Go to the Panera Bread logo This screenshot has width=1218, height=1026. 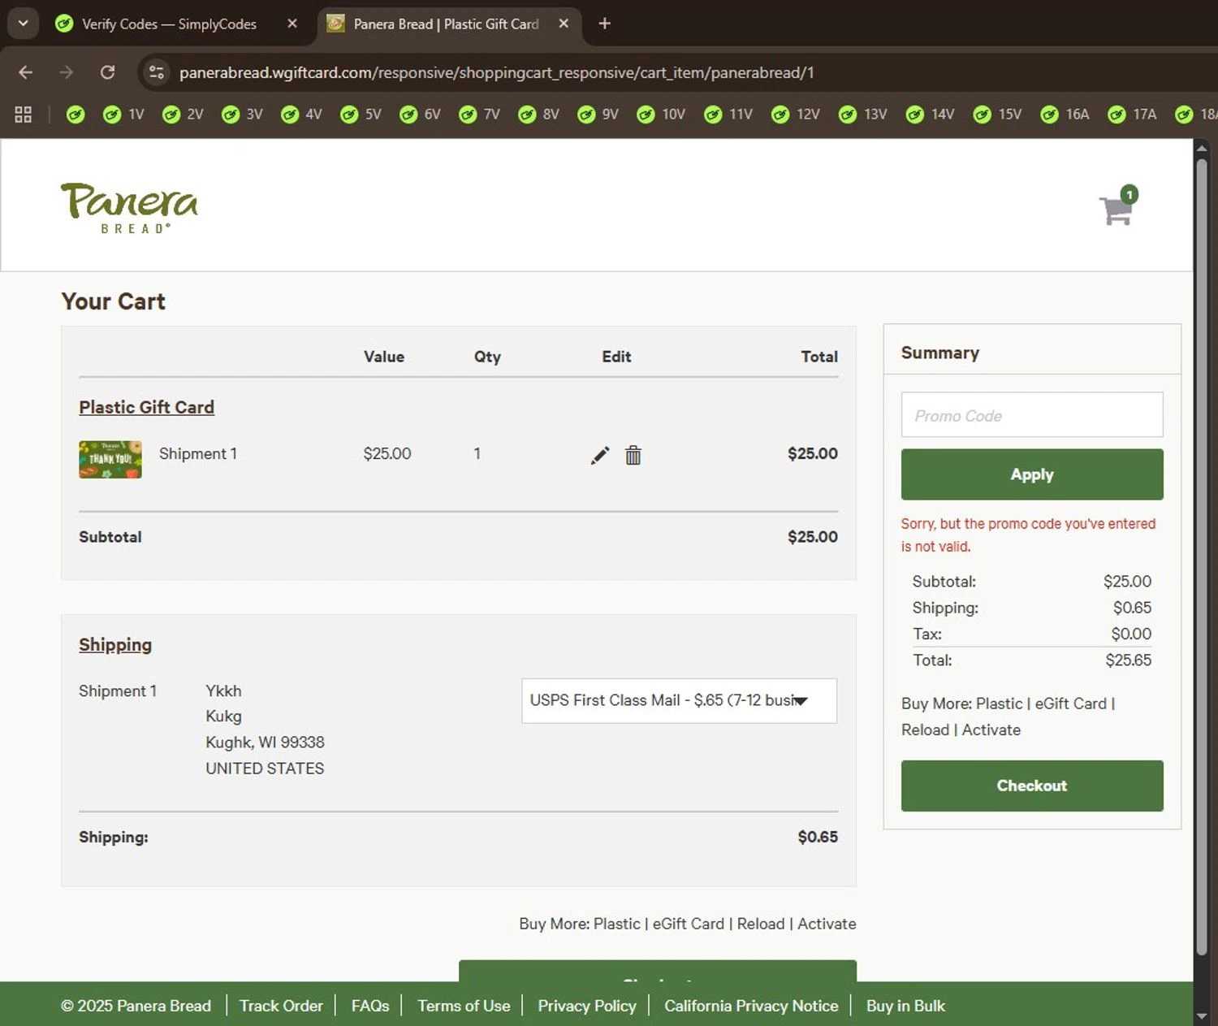(129, 208)
